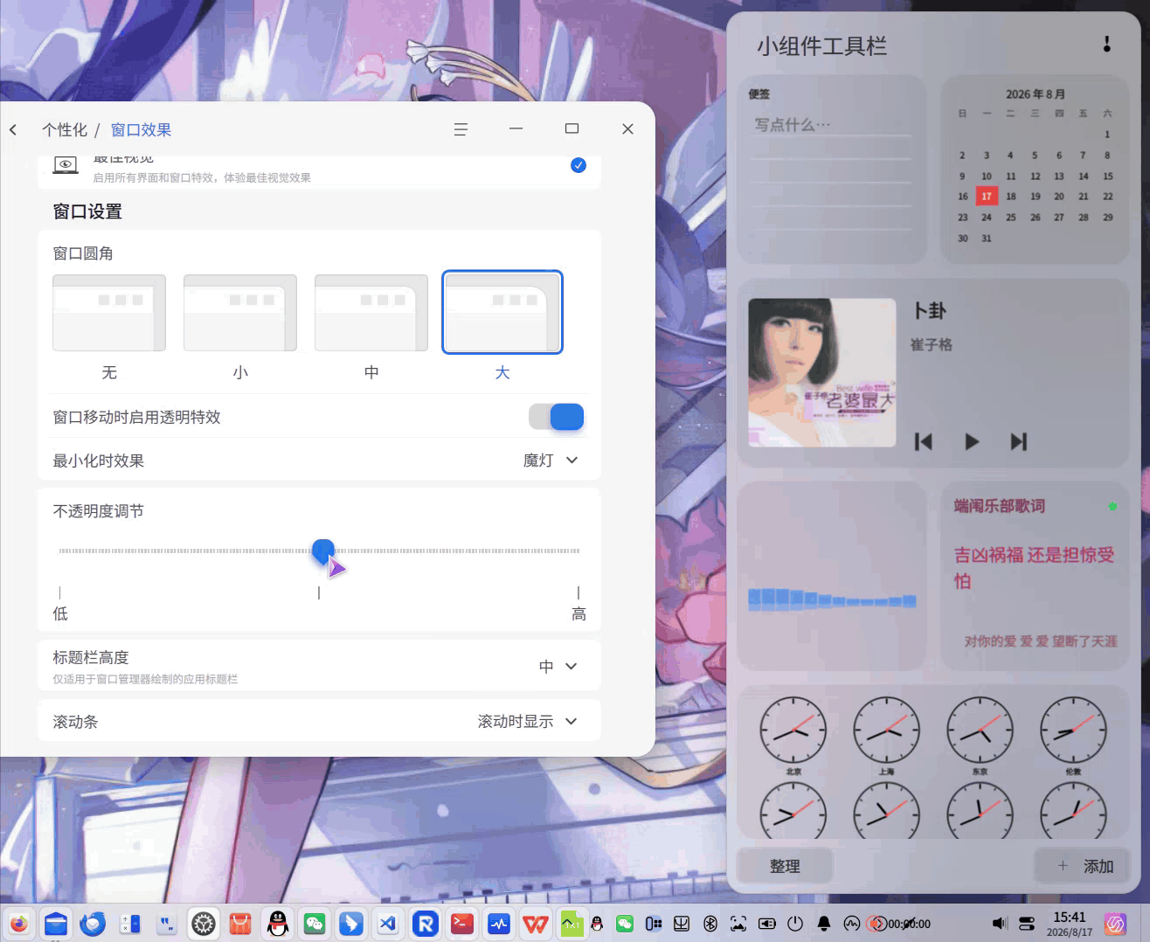This screenshot has height=942, width=1150.
Task: Open the power button tray icon
Action: pyautogui.click(x=795, y=924)
